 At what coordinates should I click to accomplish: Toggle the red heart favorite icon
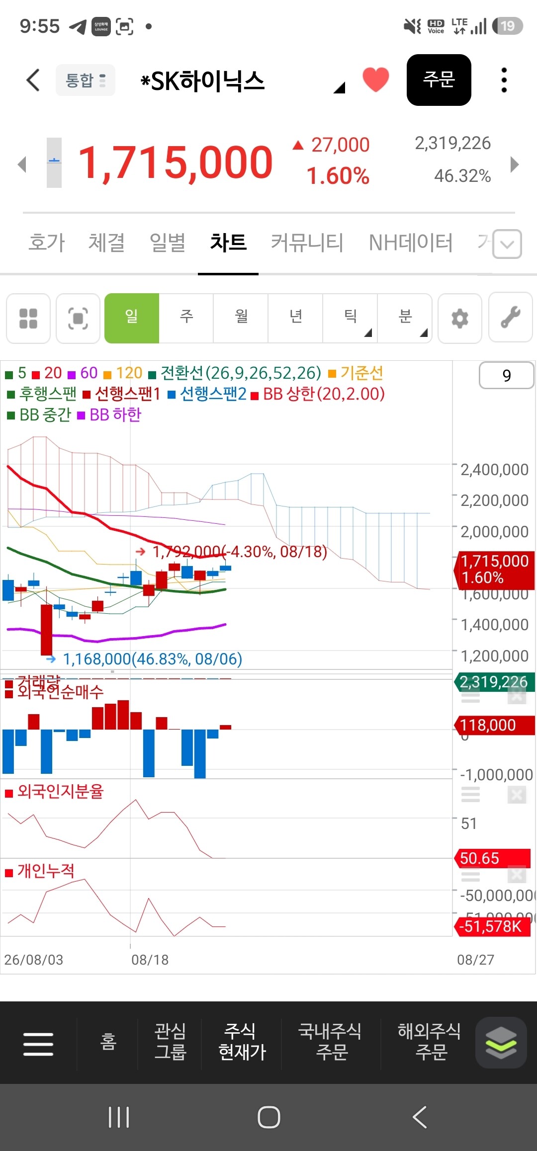[x=376, y=80]
